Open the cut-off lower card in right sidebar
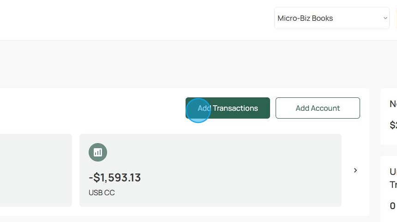 (x=389, y=189)
